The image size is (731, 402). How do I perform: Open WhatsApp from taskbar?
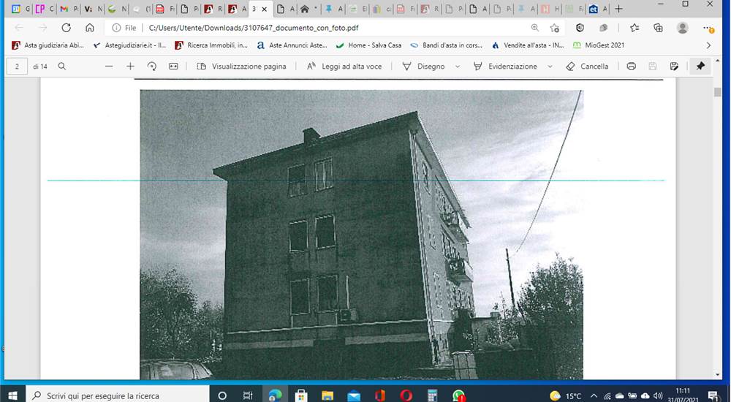(459, 395)
